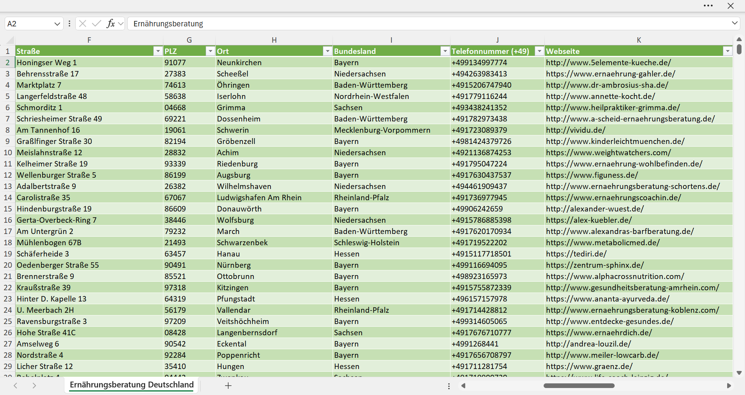Open the Straße column filter dropdown

click(158, 51)
